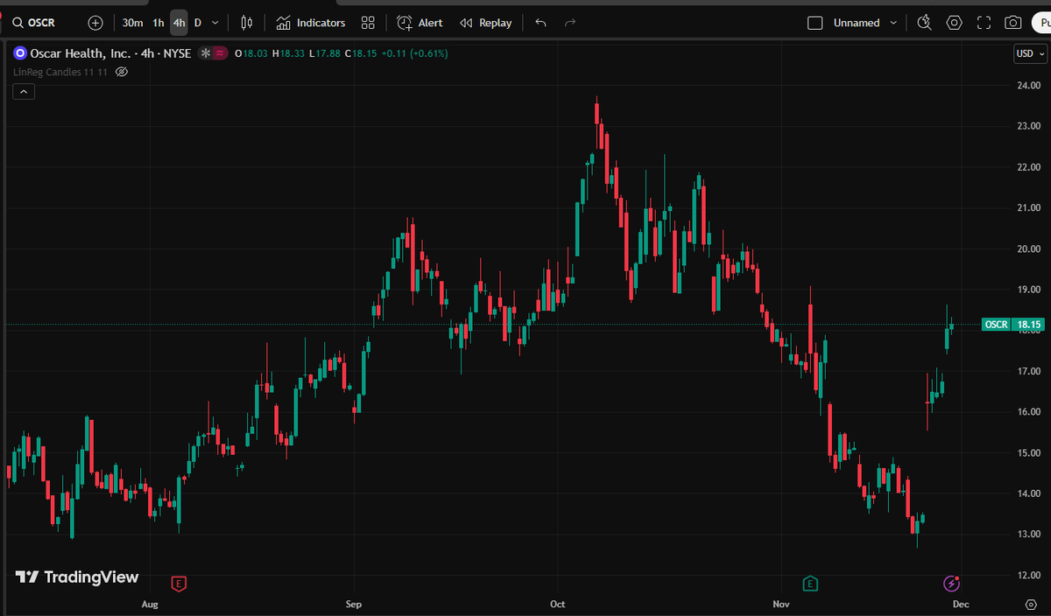This screenshot has width=1051, height=616.
Task: Click the 24.00 price scale label
Action: 1028,85
